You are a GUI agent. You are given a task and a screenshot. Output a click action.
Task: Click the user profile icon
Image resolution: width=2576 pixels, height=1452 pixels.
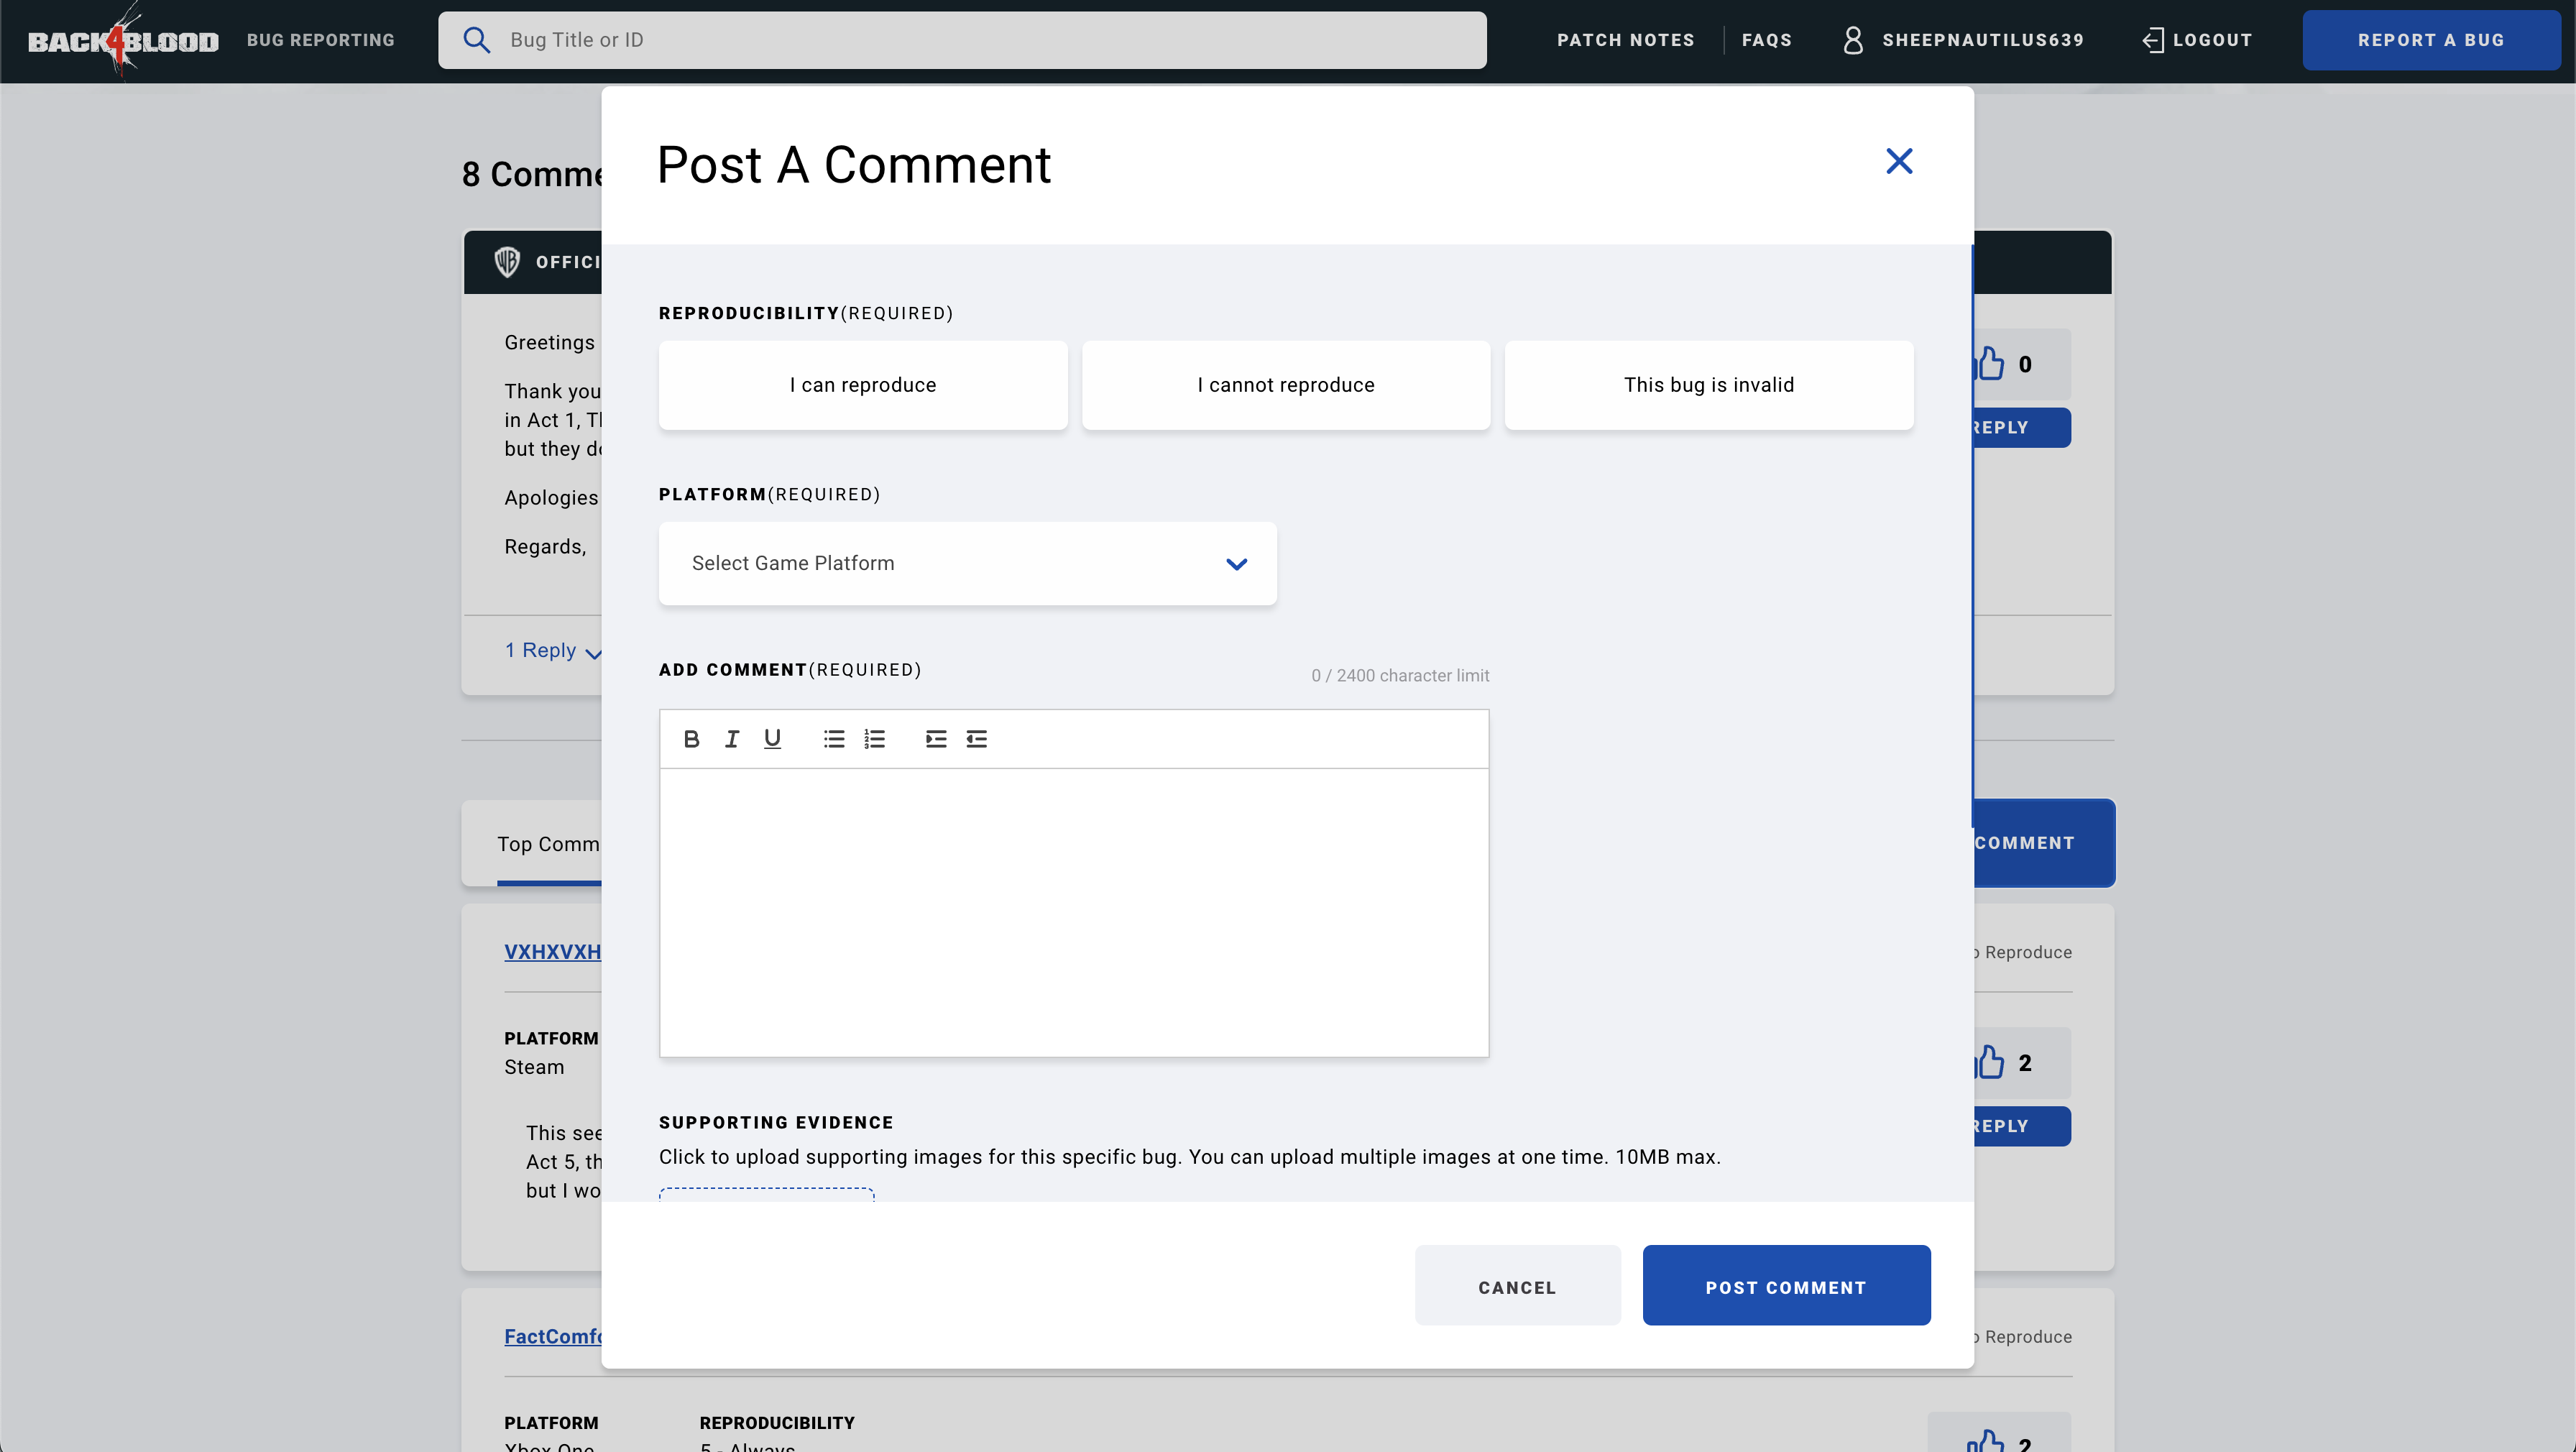click(x=1853, y=40)
